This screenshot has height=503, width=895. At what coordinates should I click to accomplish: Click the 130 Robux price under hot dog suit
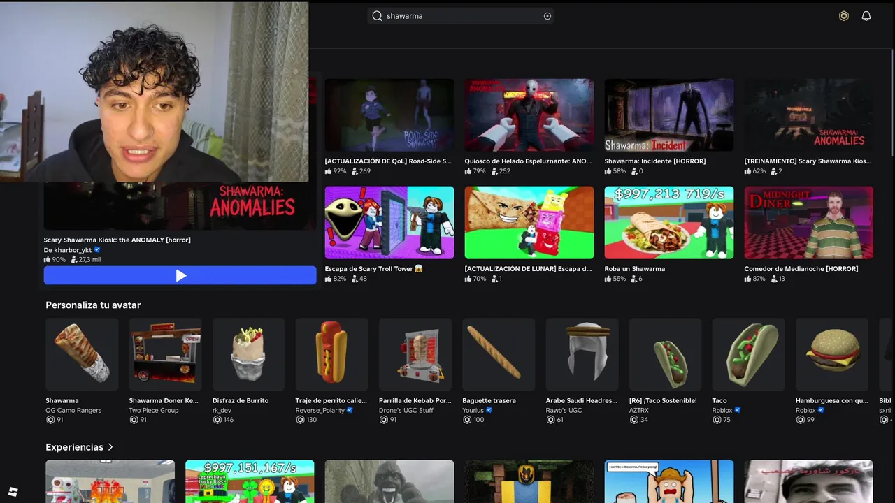click(x=306, y=420)
